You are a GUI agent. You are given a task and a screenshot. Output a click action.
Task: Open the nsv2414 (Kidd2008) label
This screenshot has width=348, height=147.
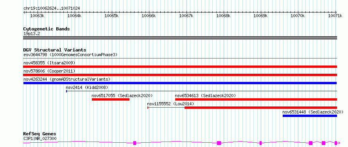coord(87,87)
